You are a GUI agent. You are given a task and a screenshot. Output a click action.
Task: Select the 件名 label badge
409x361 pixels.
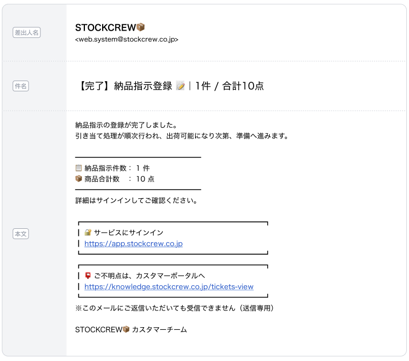pyautogui.click(x=20, y=86)
